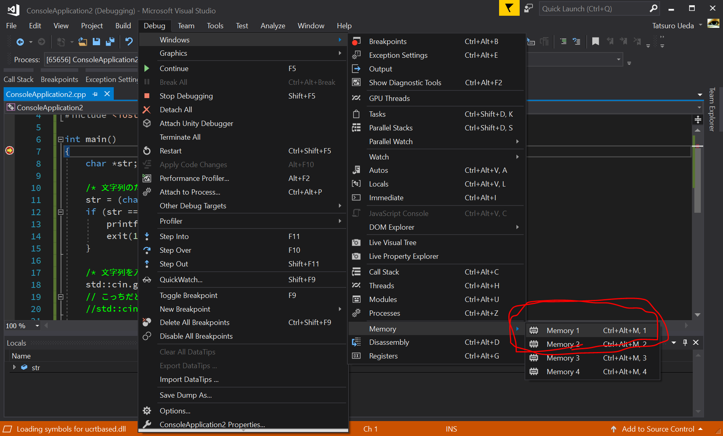Screen dimensions: 723x436
Task: Click the editor split window handle
Action: [x=698, y=119]
